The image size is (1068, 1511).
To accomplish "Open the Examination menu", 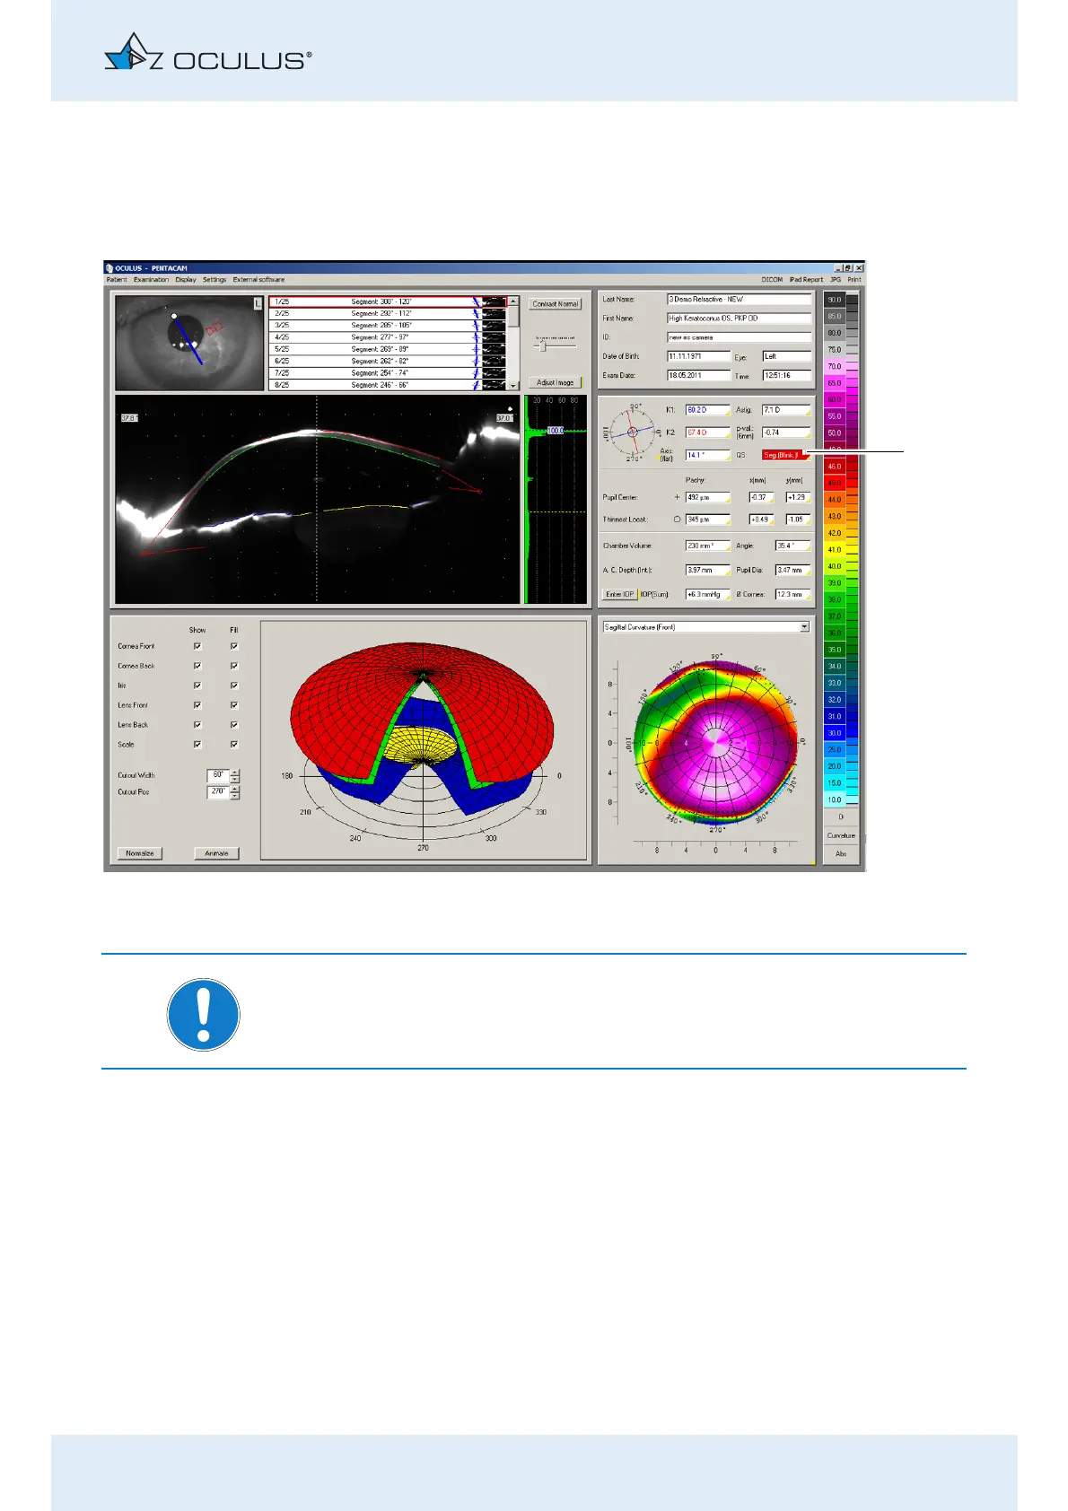I will pyautogui.click(x=152, y=280).
